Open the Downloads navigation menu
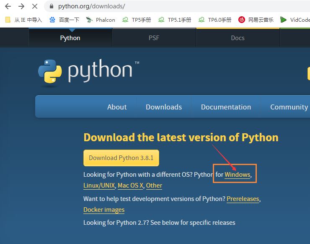Image resolution: width=310 pixels, height=244 pixels. click(164, 107)
